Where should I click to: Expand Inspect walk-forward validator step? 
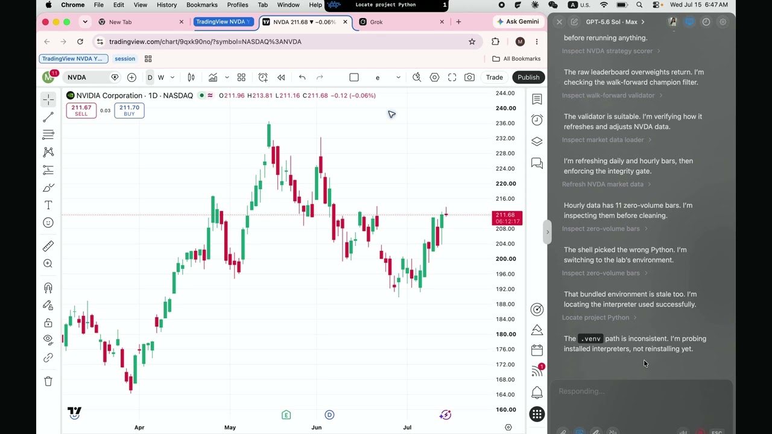click(612, 95)
